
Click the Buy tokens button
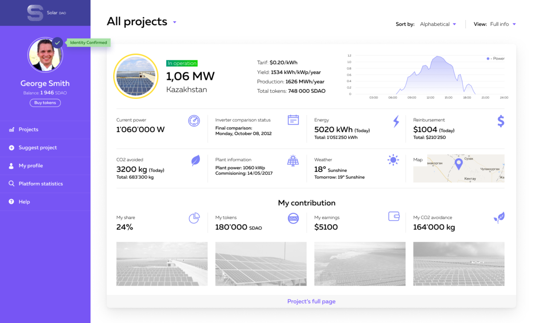pyautogui.click(x=45, y=103)
